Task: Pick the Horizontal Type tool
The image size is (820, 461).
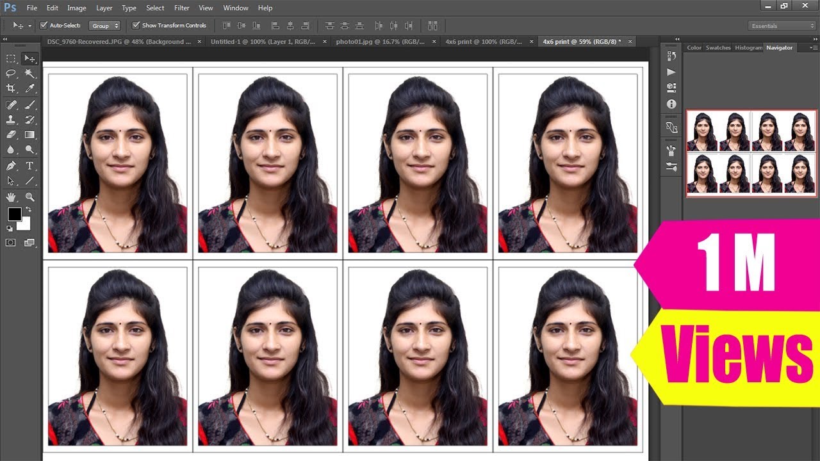Action: 29,166
